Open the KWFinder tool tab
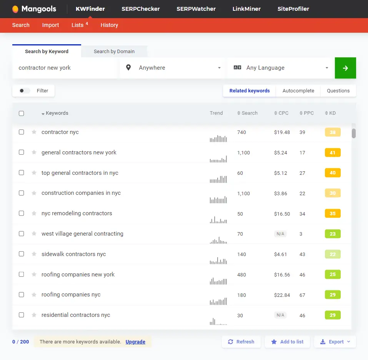Screen dimensions: 368x360 [90, 9]
